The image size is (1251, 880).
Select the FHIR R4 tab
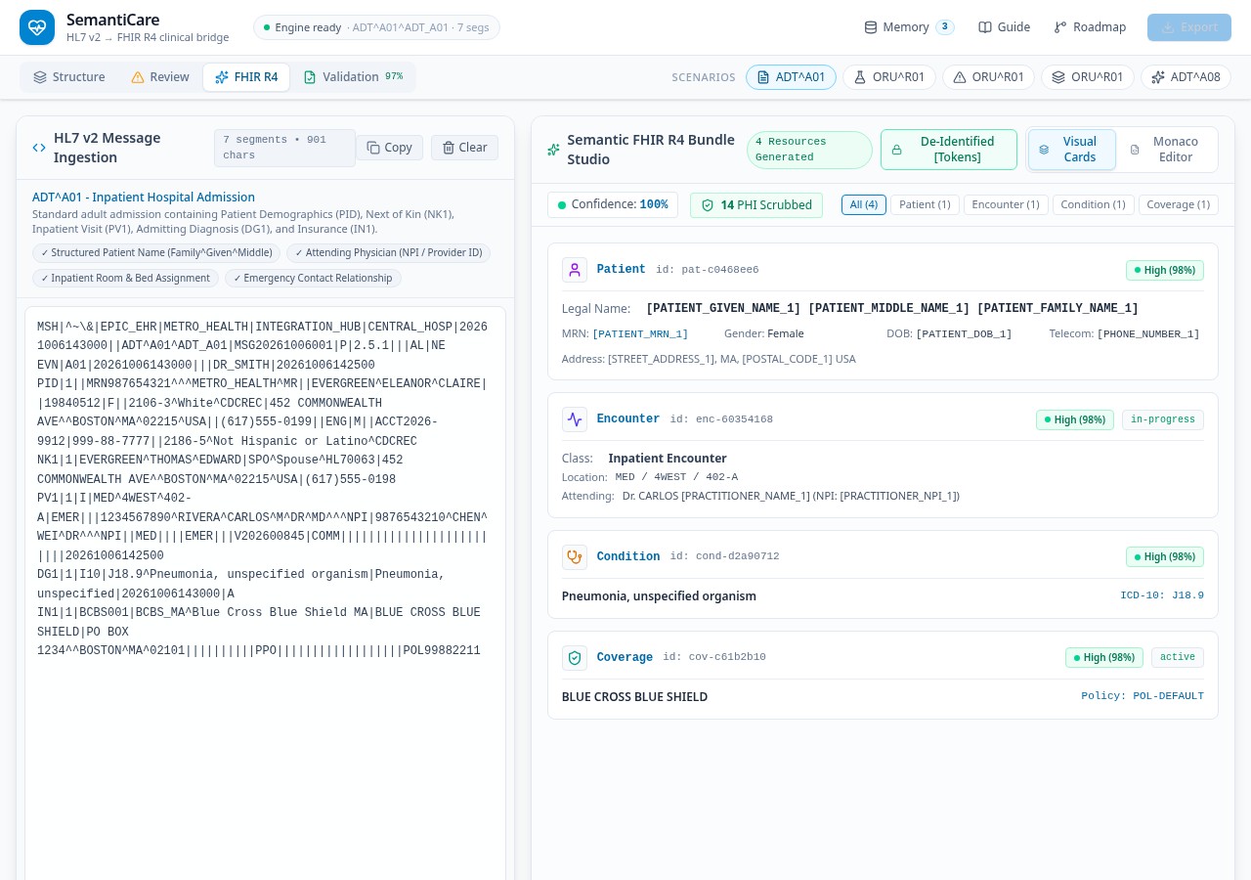246,77
